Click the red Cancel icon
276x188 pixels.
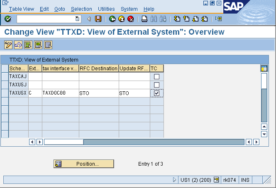click(131, 19)
